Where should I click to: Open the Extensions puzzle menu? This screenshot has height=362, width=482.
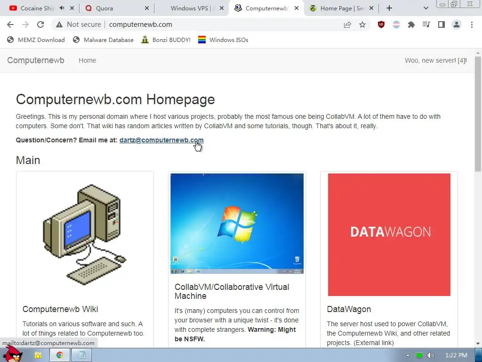411,25
